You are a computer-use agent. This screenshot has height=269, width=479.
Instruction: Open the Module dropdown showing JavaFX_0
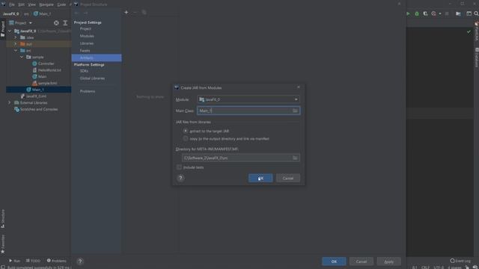coord(248,99)
